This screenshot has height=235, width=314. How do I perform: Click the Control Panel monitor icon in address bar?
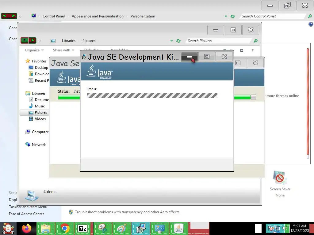point(34,16)
